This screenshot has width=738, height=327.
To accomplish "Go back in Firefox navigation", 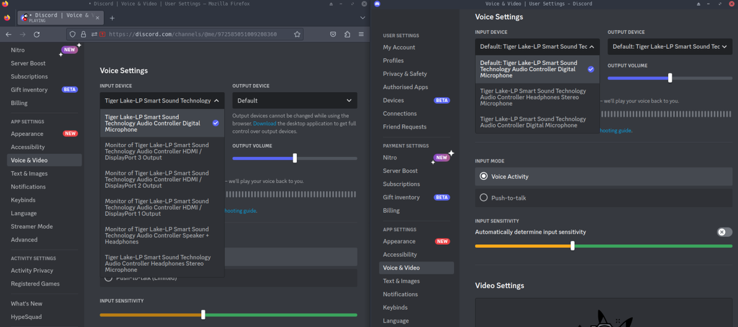I will [x=9, y=35].
